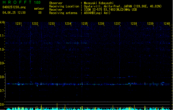The width and height of the screenshot is (173, 110).
Task: Click the 1237 time marker
Action: pos(117,24)
